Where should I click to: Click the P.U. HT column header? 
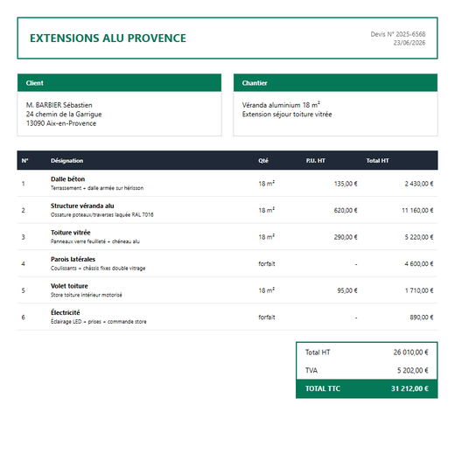(315, 161)
